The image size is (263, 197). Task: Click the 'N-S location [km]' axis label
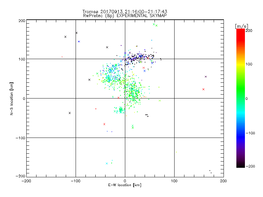(12, 99)
